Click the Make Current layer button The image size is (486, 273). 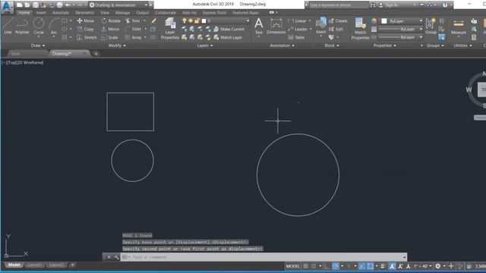229,29
